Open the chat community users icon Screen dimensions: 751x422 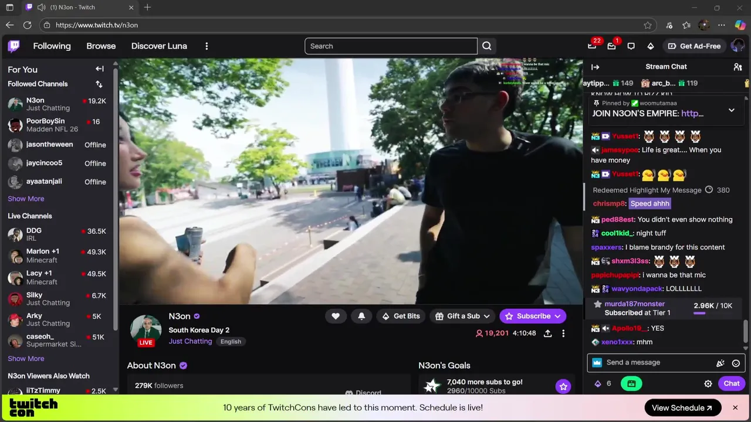738,67
